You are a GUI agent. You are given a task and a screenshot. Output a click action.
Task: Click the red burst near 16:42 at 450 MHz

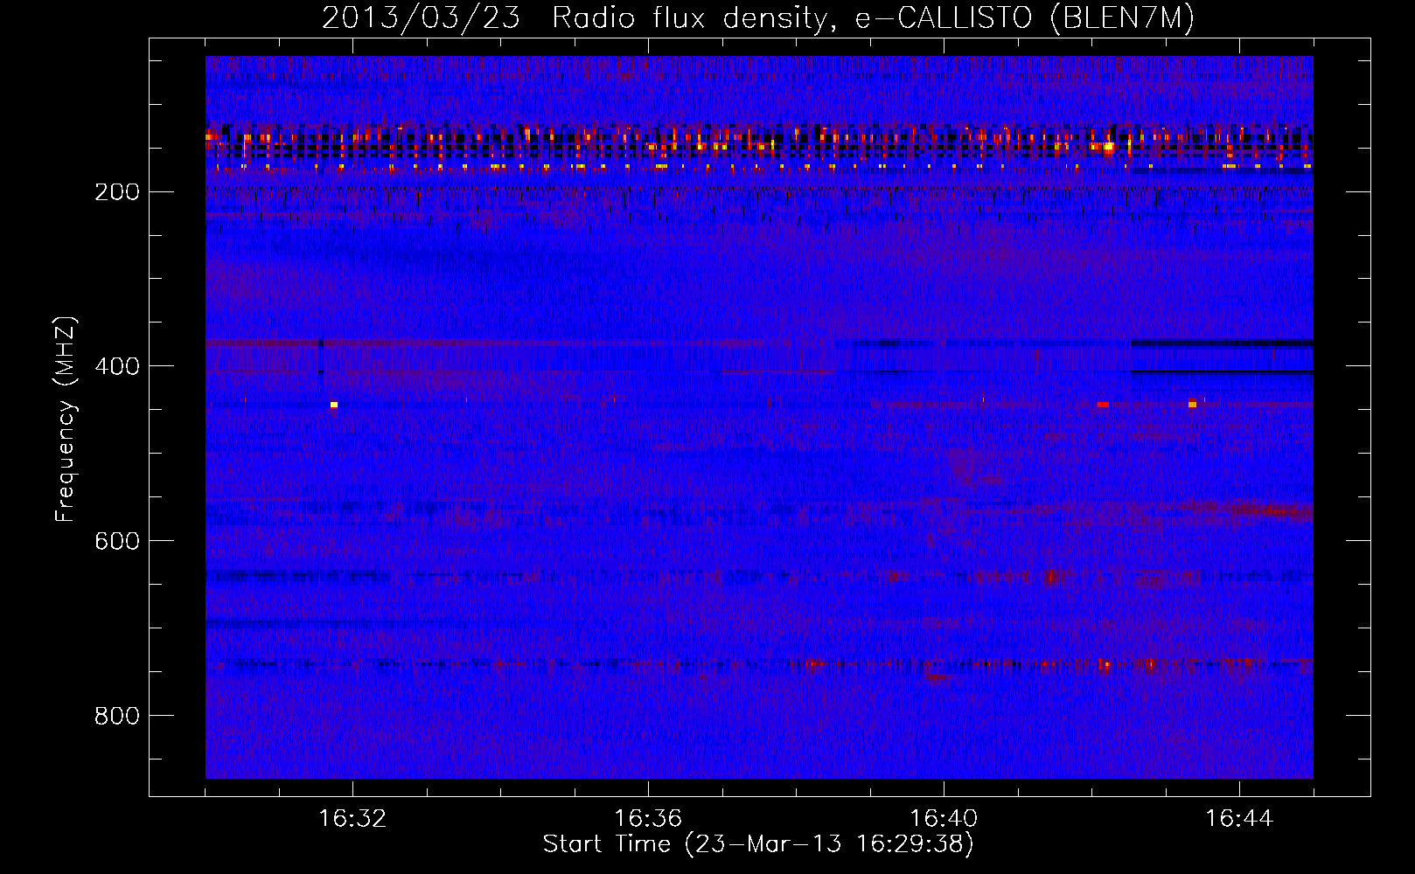[1103, 405]
